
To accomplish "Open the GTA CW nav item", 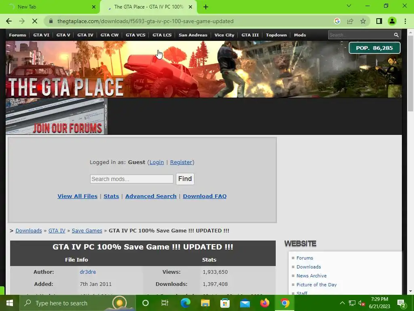I will pos(109,35).
